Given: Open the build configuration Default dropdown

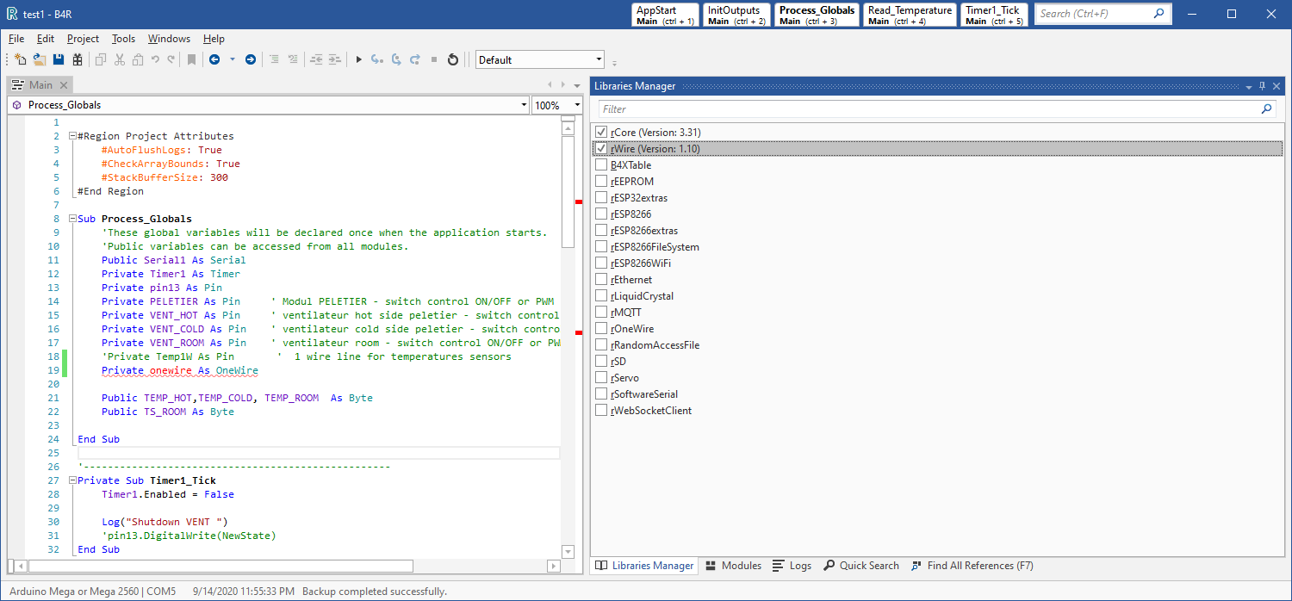Looking at the screenshot, I should click(x=599, y=59).
